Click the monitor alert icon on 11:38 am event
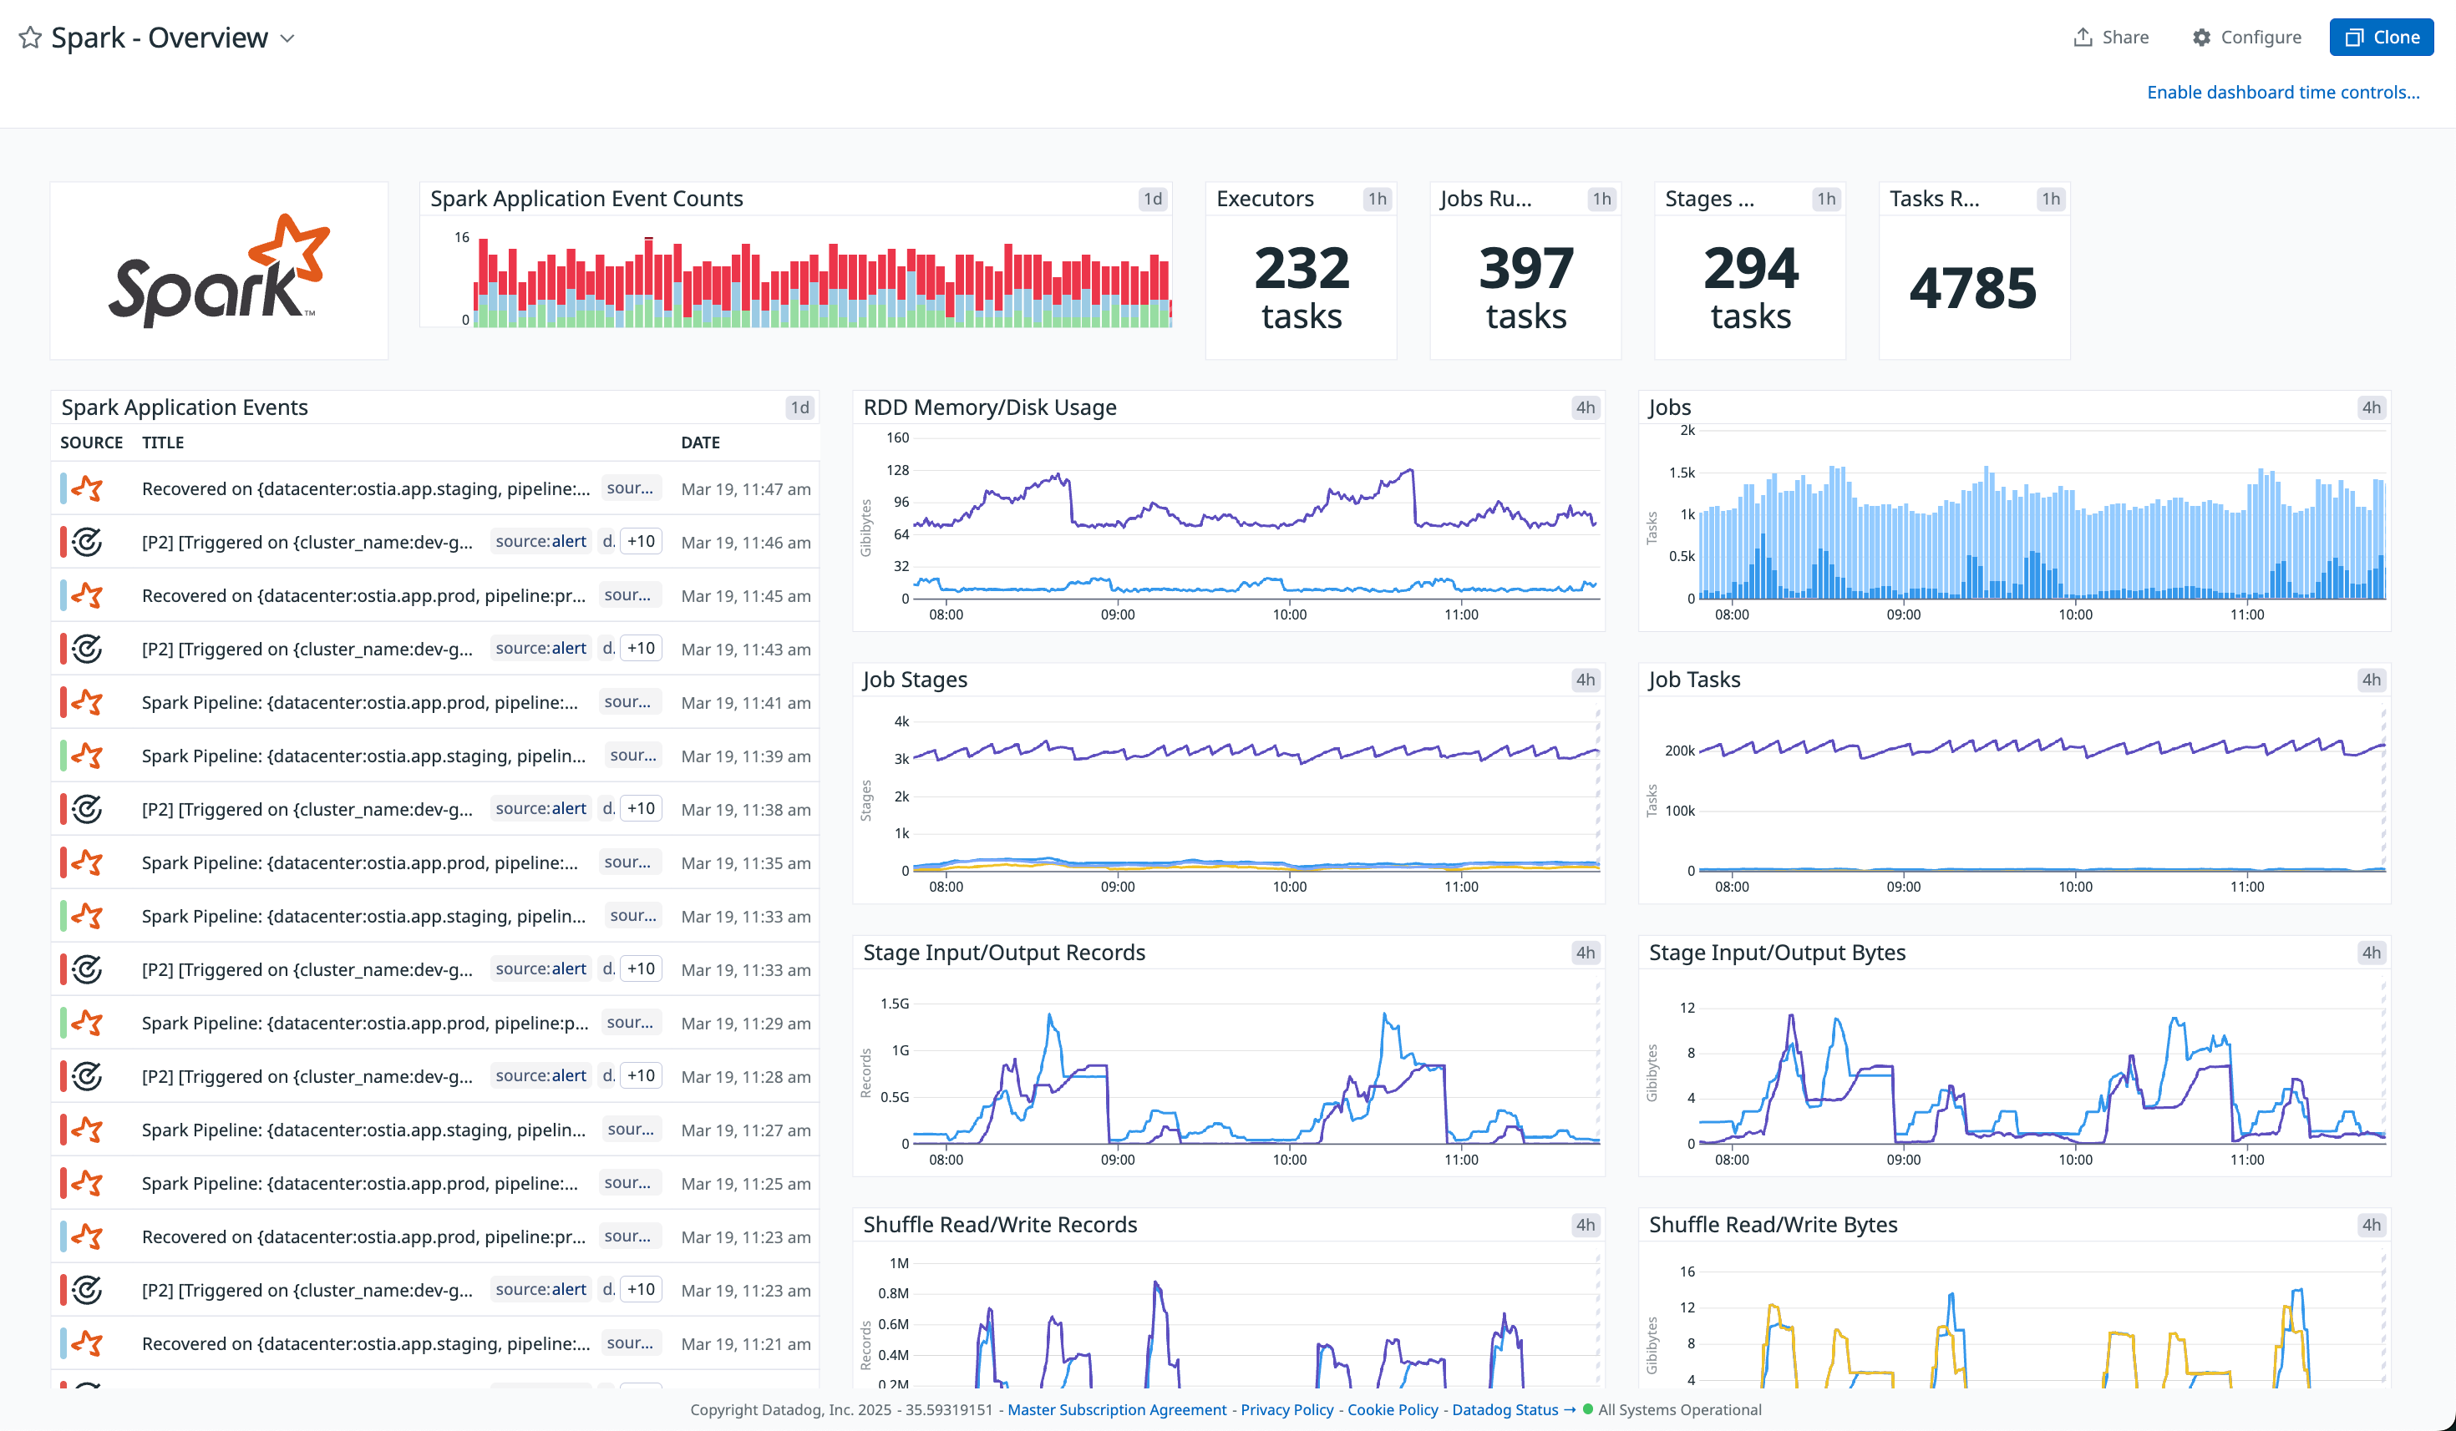Viewport: 2456px width, 1431px height. coord(88,808)
